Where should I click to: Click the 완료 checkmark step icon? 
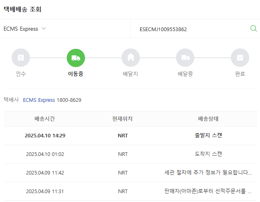(240, 58)
